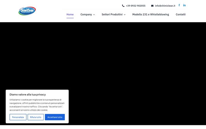Open the LinkedIn profile icon
206x129 pixels.
coord(185,5)
